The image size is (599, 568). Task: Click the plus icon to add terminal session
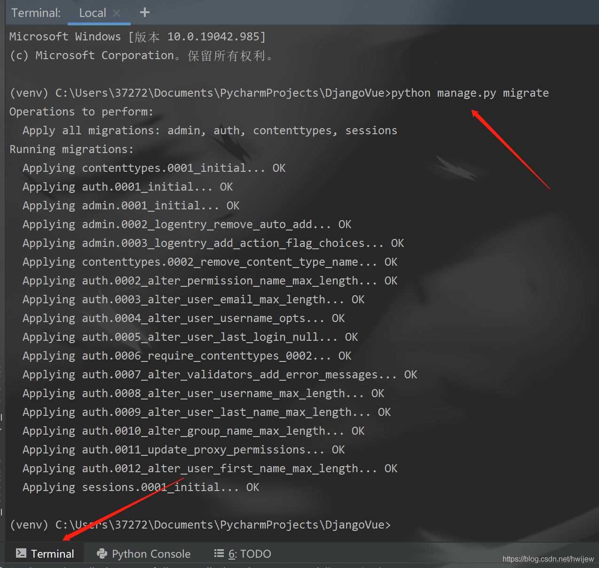pyautogui.click(x=145, y=13)
